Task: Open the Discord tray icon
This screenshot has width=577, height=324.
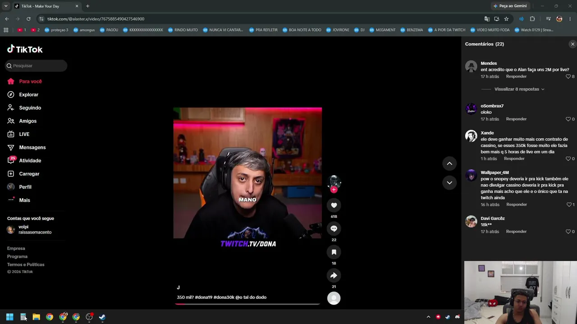Action: (457, 317)
